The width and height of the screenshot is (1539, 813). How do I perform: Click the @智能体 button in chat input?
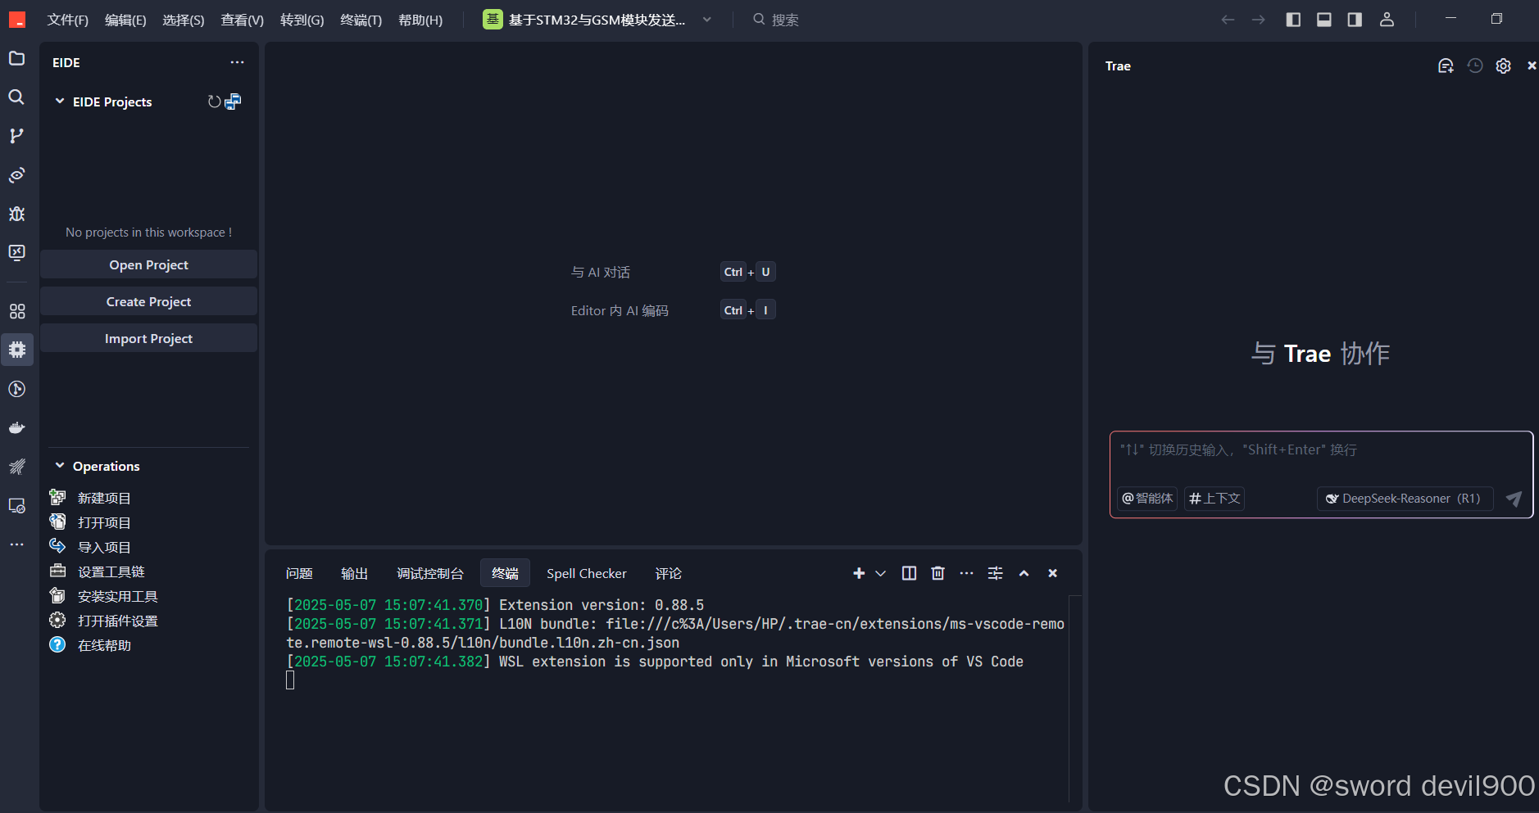click(1147, 498)
